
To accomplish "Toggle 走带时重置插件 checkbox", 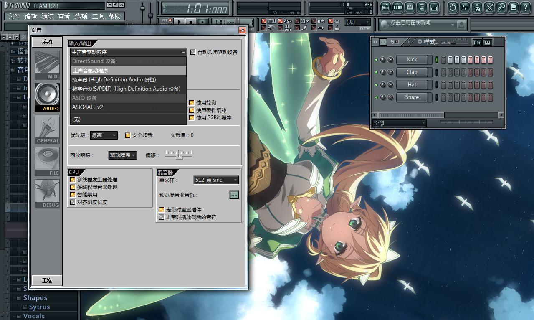I will pyautogui.click(x=162, y=210).
